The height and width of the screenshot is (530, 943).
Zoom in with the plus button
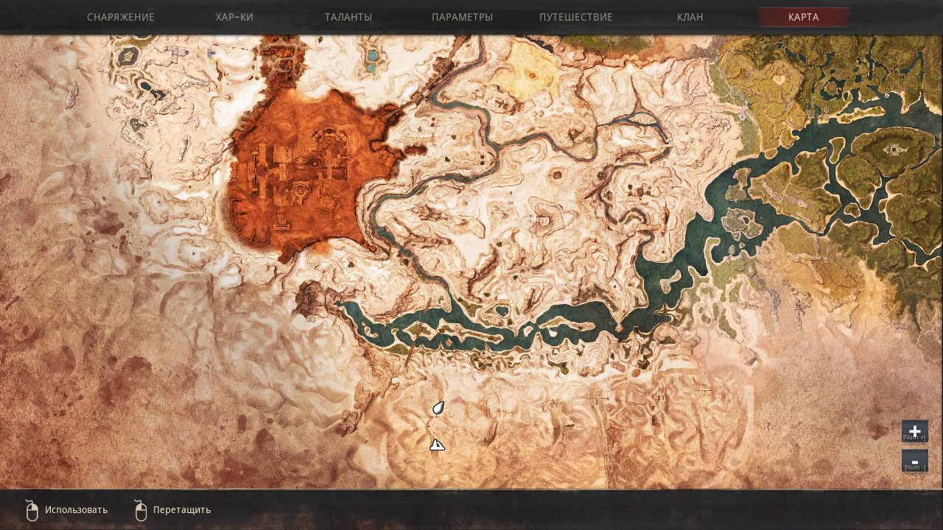click(x=914, y=431)
